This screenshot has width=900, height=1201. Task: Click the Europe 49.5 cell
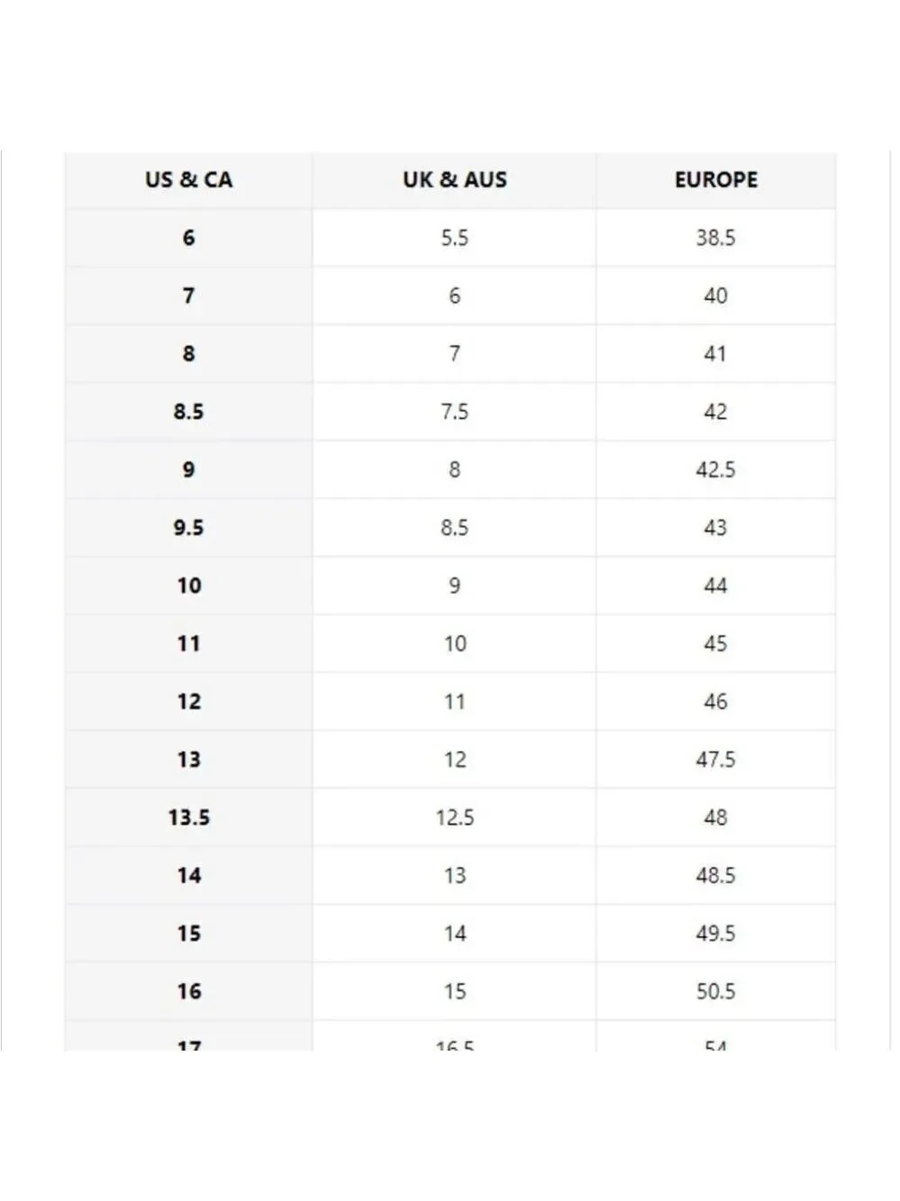pos(715,933)
